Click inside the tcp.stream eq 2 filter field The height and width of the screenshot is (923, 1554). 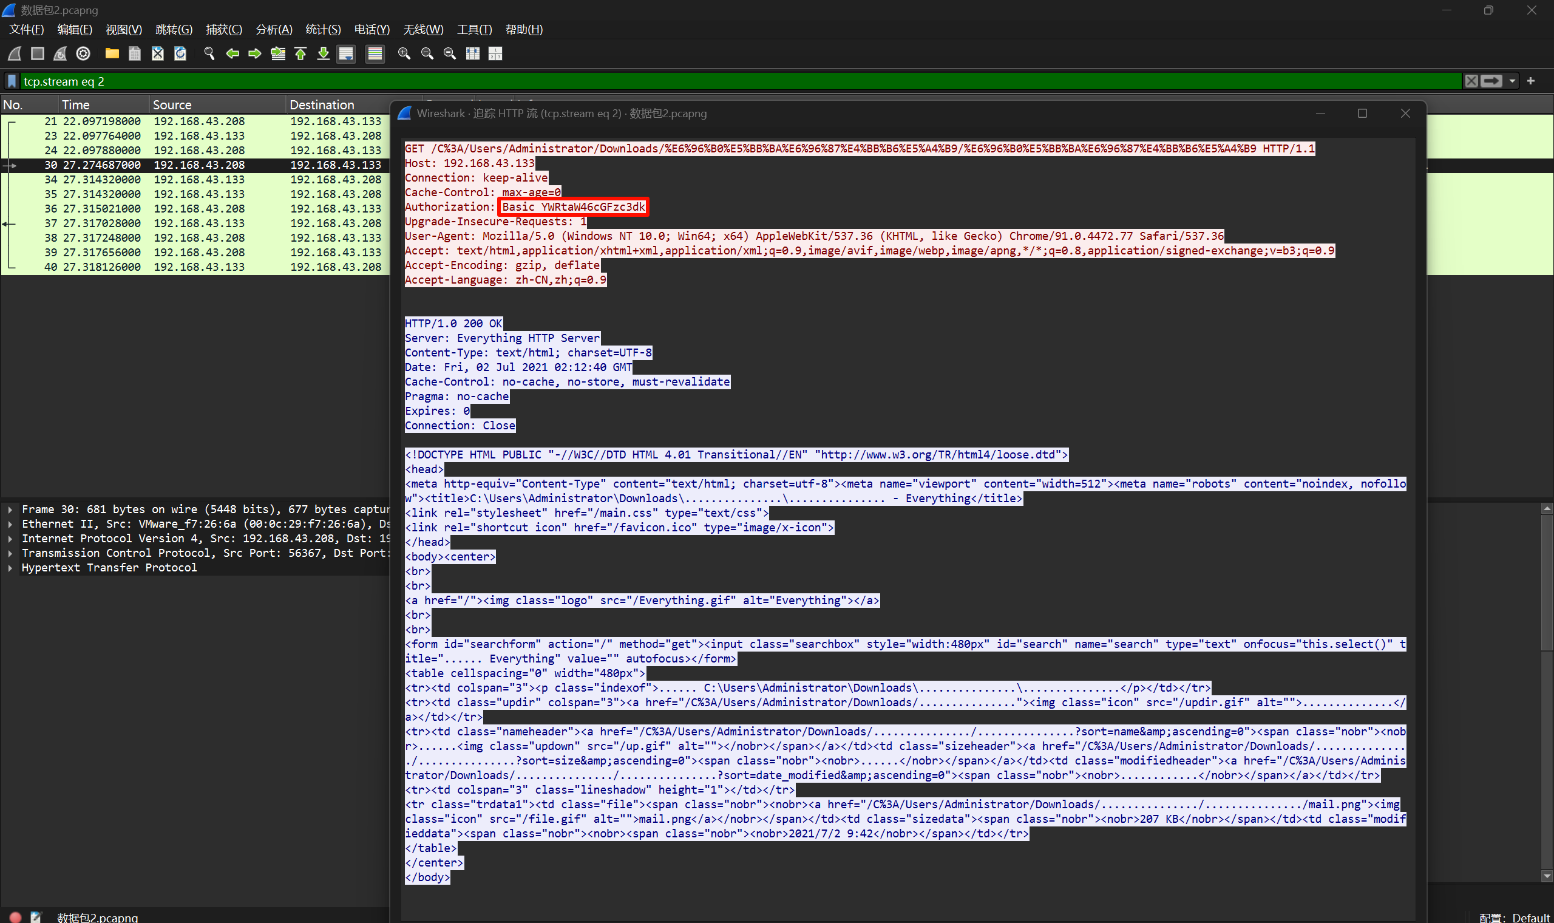pyautogui.click(x=740, y=81)
